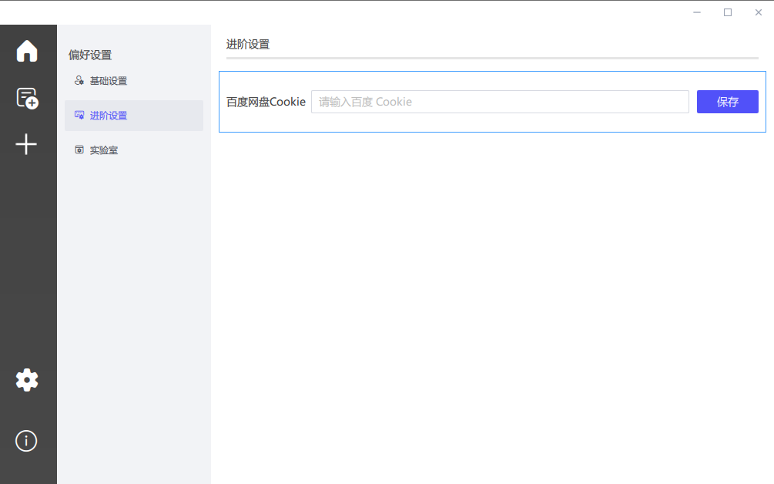774x484 pixels.
Task: Click the user-gear icon beside 基础设置
Action: coord(79,80)
